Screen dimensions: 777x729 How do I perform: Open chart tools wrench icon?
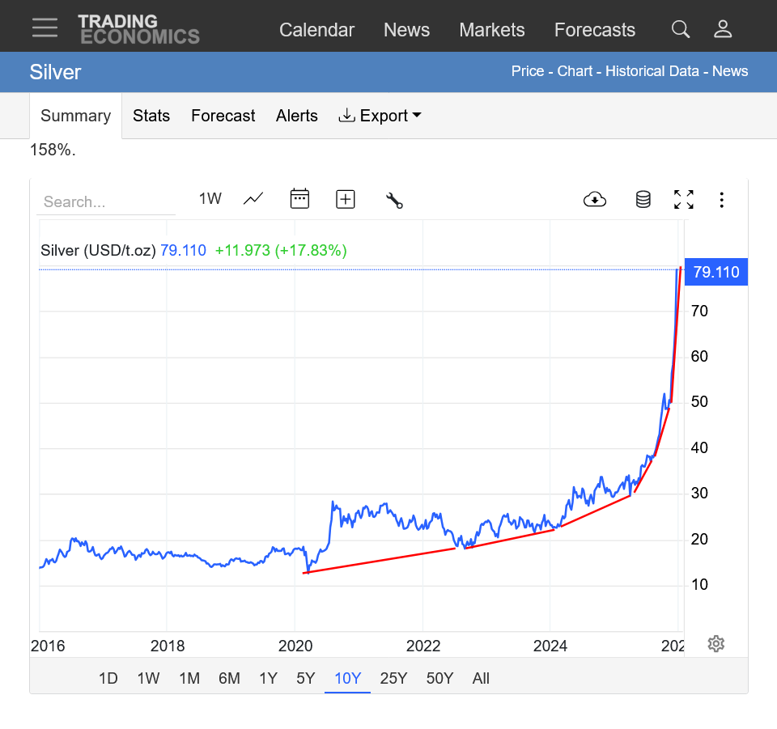point(394,200)
